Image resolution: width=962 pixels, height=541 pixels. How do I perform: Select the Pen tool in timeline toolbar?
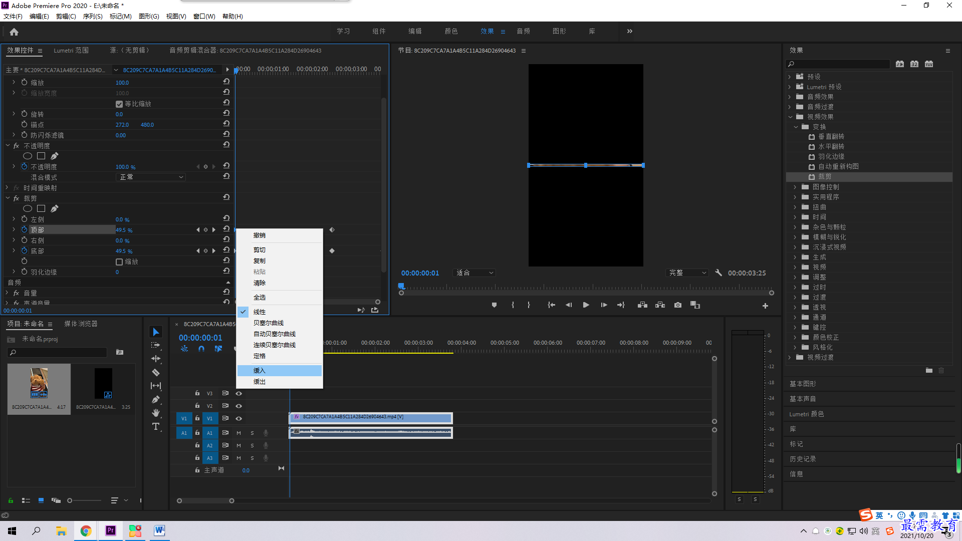point(156,399)
